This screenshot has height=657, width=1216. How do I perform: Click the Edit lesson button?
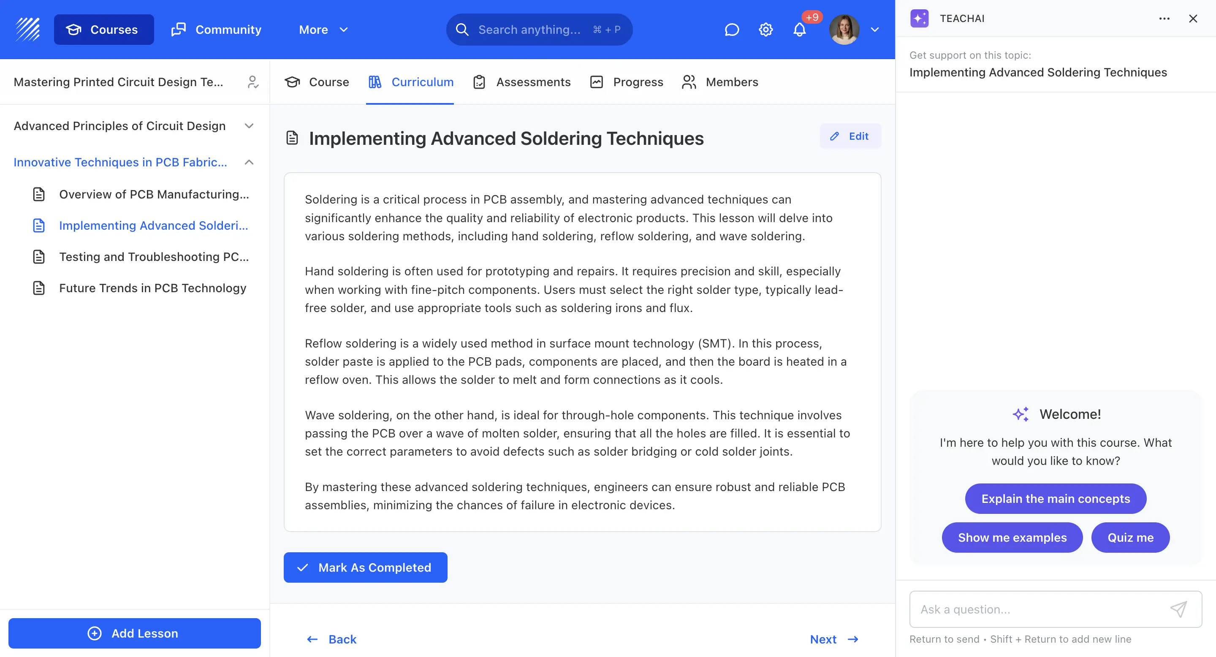point(850,136)
